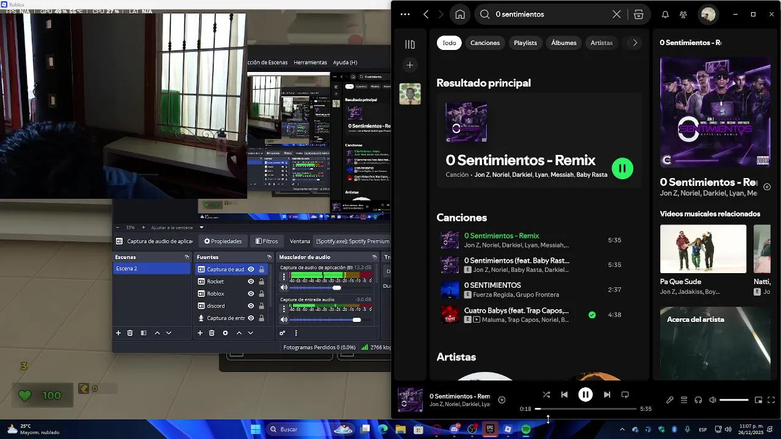Add a new scene in OBS Escenas
781x439 pixels.
pyautogui.click(x=118, y=333)
